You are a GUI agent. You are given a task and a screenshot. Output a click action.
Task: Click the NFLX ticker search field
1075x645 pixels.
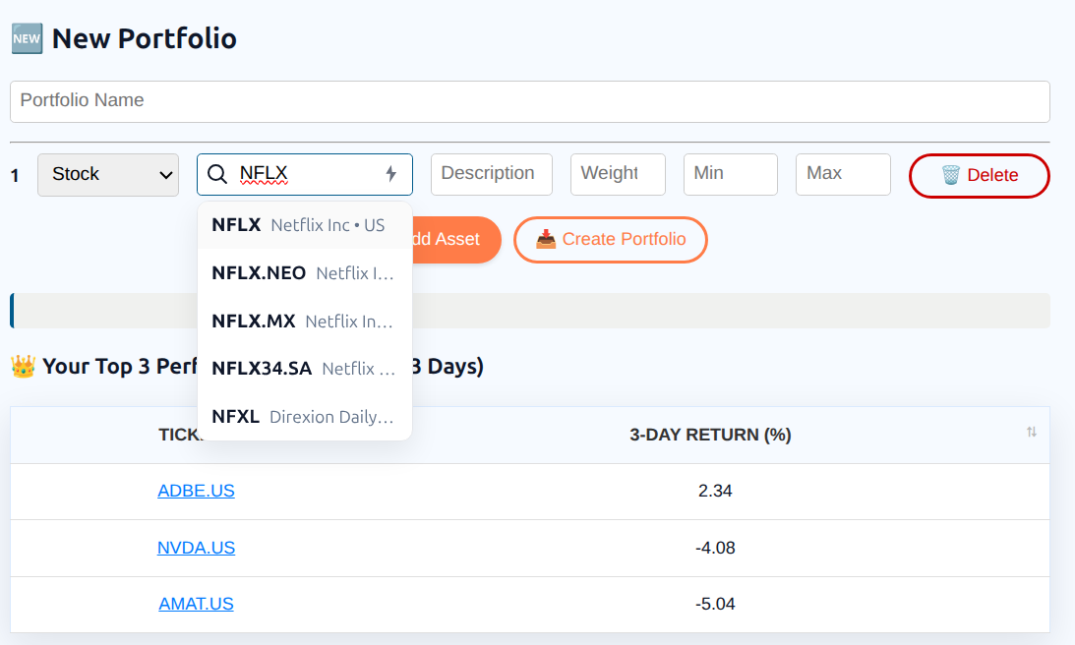coord(304,174)
